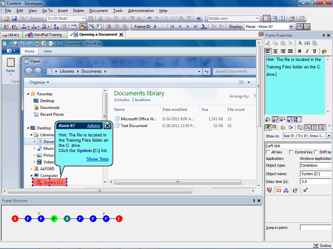Select the green F frame in Frame Structure
The height and width of the screenshot is (249, 333).
click(54, 219)
